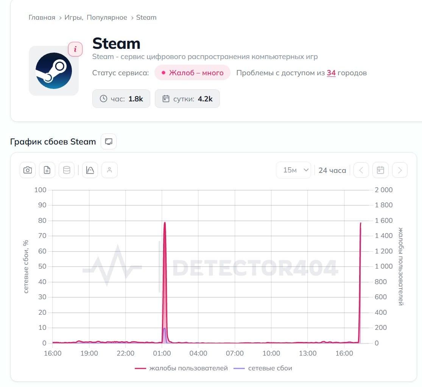Toggle сетевые сбои legend series
422x387 pixels.
(263, 368)
